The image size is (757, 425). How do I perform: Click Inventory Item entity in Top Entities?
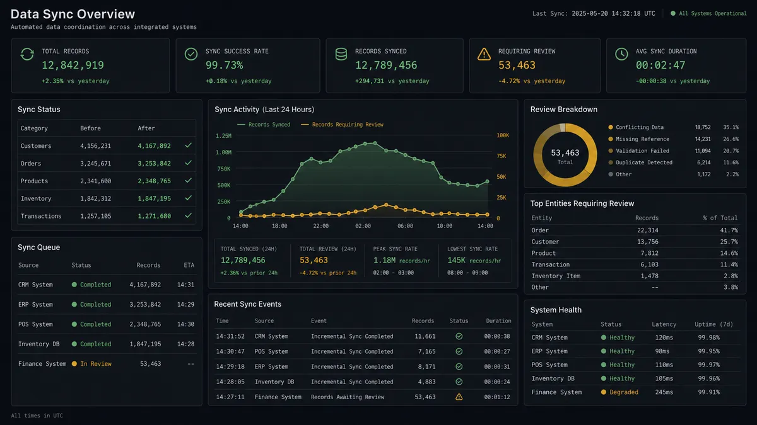[556, 276]
